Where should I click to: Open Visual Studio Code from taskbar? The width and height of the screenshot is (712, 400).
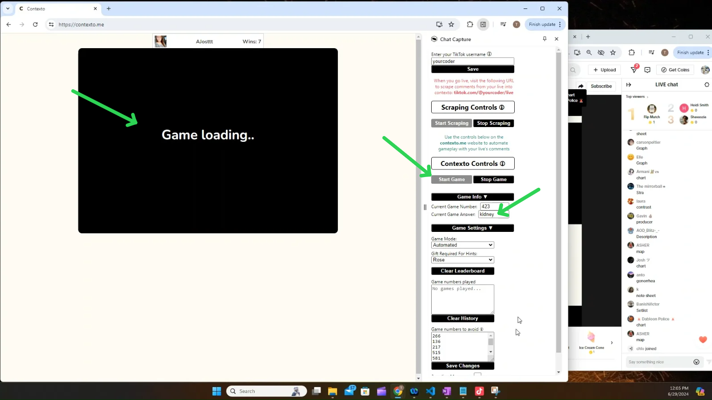click(430, 391)
